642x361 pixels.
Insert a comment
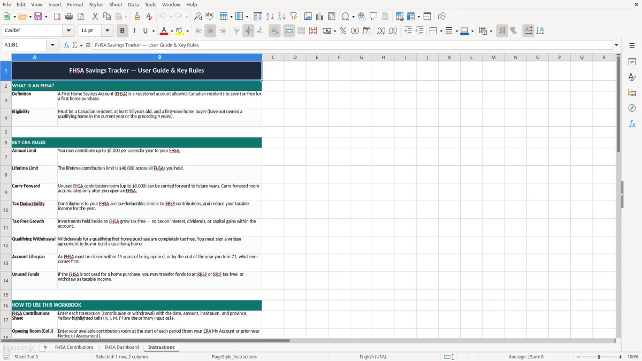(x=373, y=17)
